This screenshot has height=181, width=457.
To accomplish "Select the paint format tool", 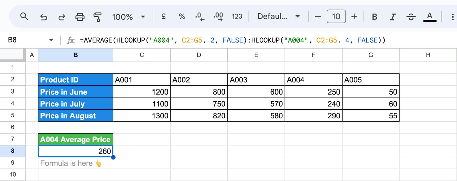I will pyautogui.click(x=98, y=17).
